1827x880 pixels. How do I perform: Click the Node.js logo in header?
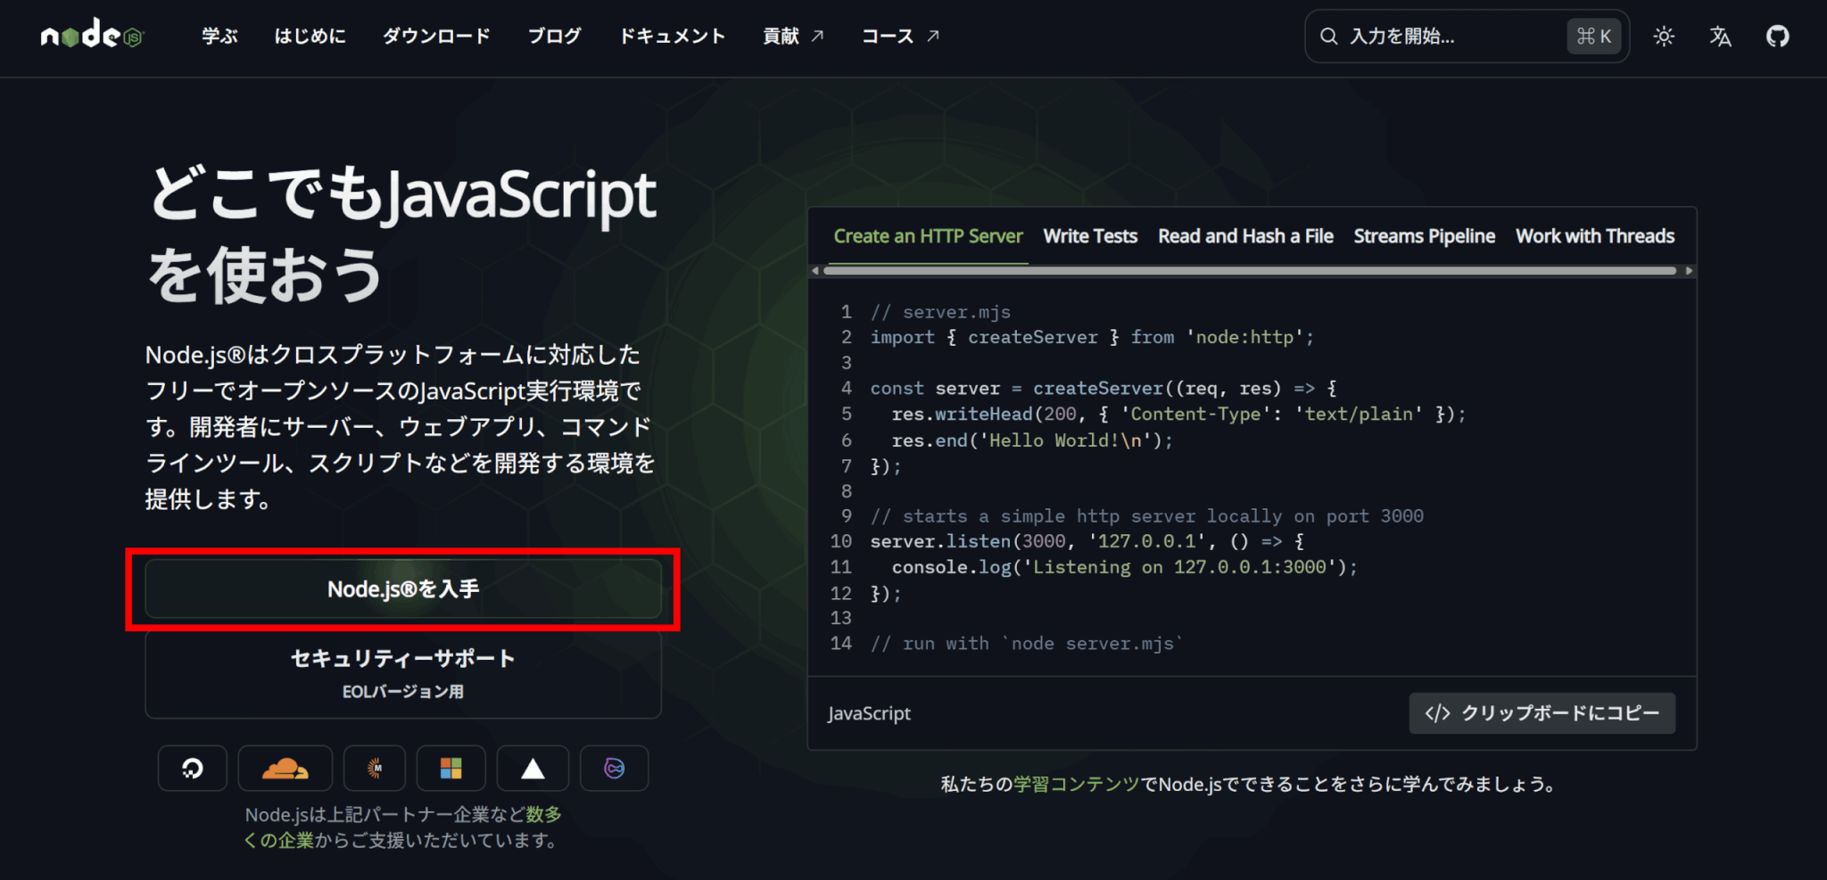pyautogui.click(x=92, y=36)
